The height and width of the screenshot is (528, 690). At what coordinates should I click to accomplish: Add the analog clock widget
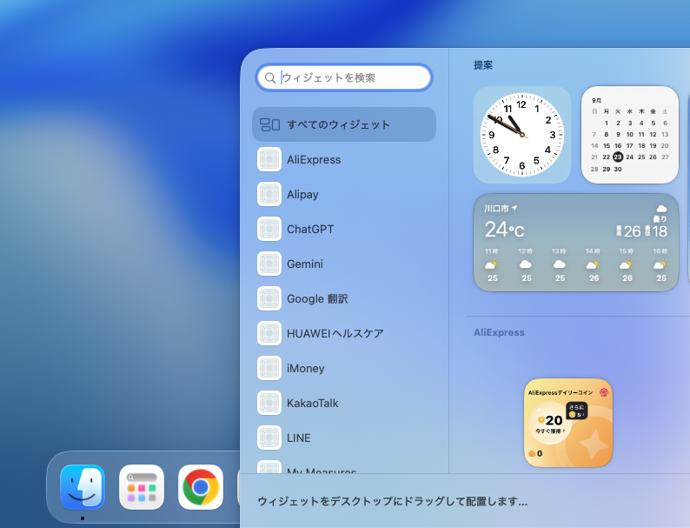[x=522, y=135]
